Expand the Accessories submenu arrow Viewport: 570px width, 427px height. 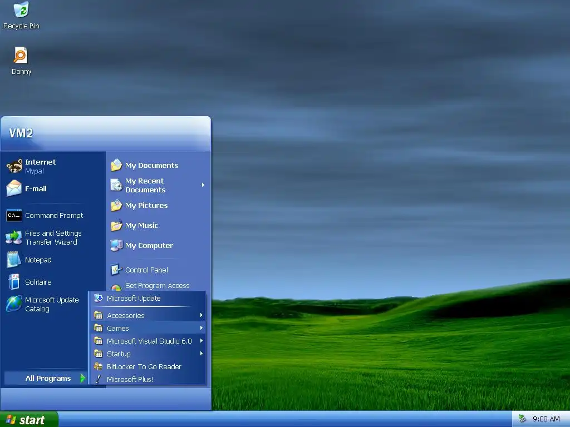click(201, 315)
